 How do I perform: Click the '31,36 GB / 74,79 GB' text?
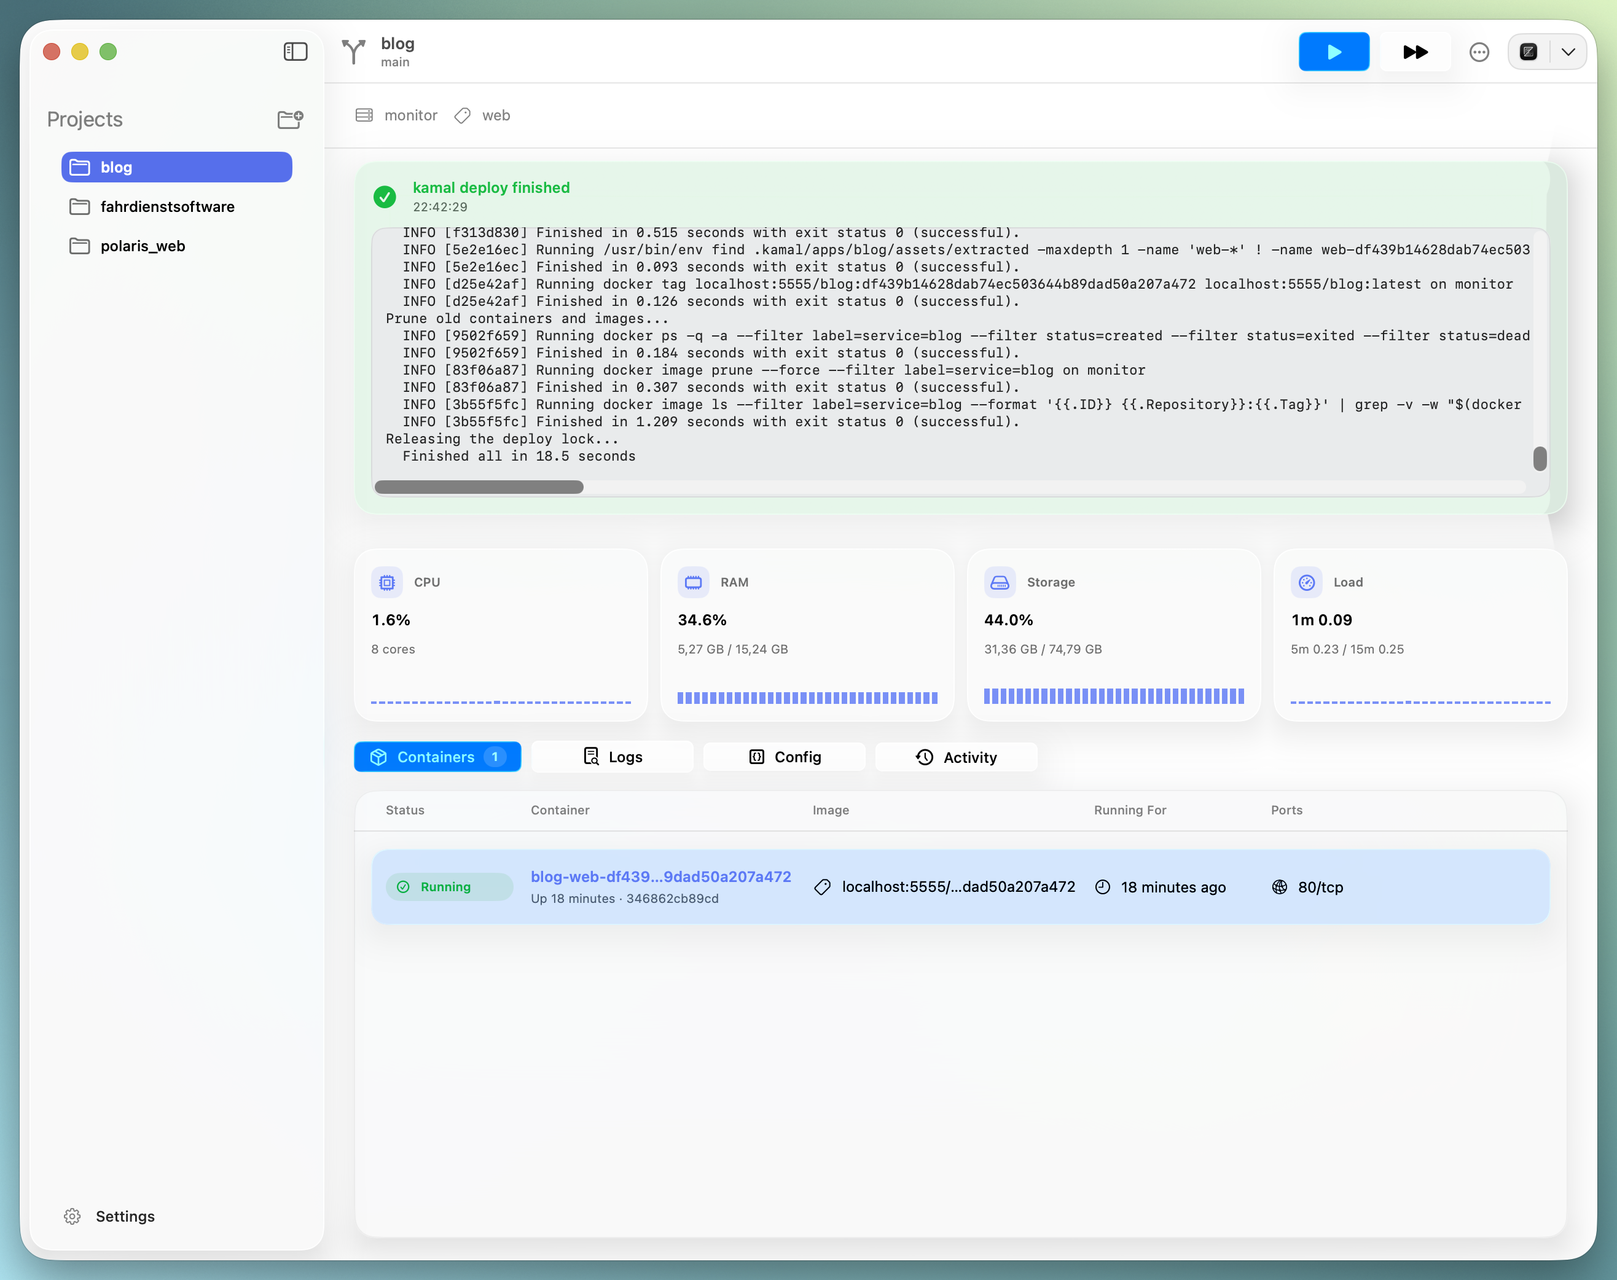tap(1044, 649)
